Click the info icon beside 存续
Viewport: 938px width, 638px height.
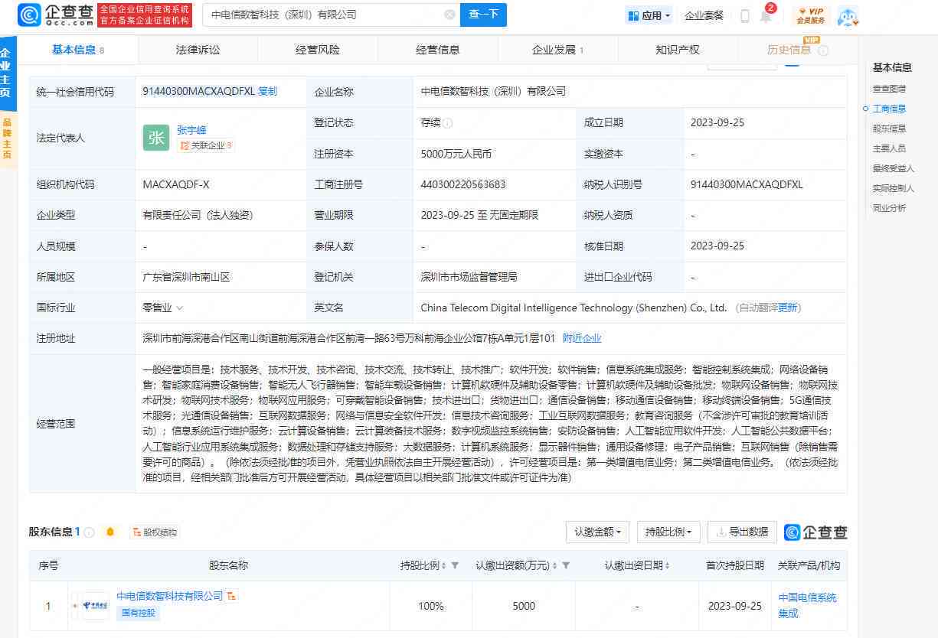point(447,122)
